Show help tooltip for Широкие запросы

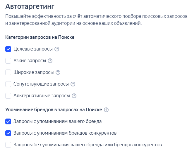tap(58, 72)
